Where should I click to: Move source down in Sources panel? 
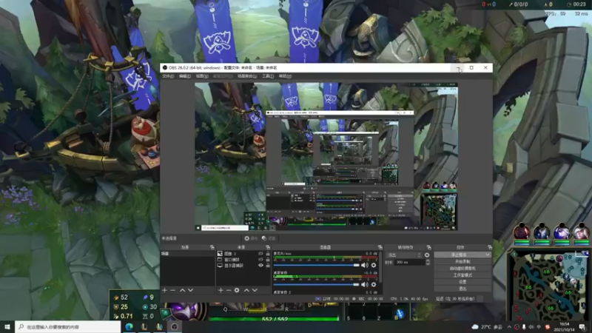click(x=255, y=290)
